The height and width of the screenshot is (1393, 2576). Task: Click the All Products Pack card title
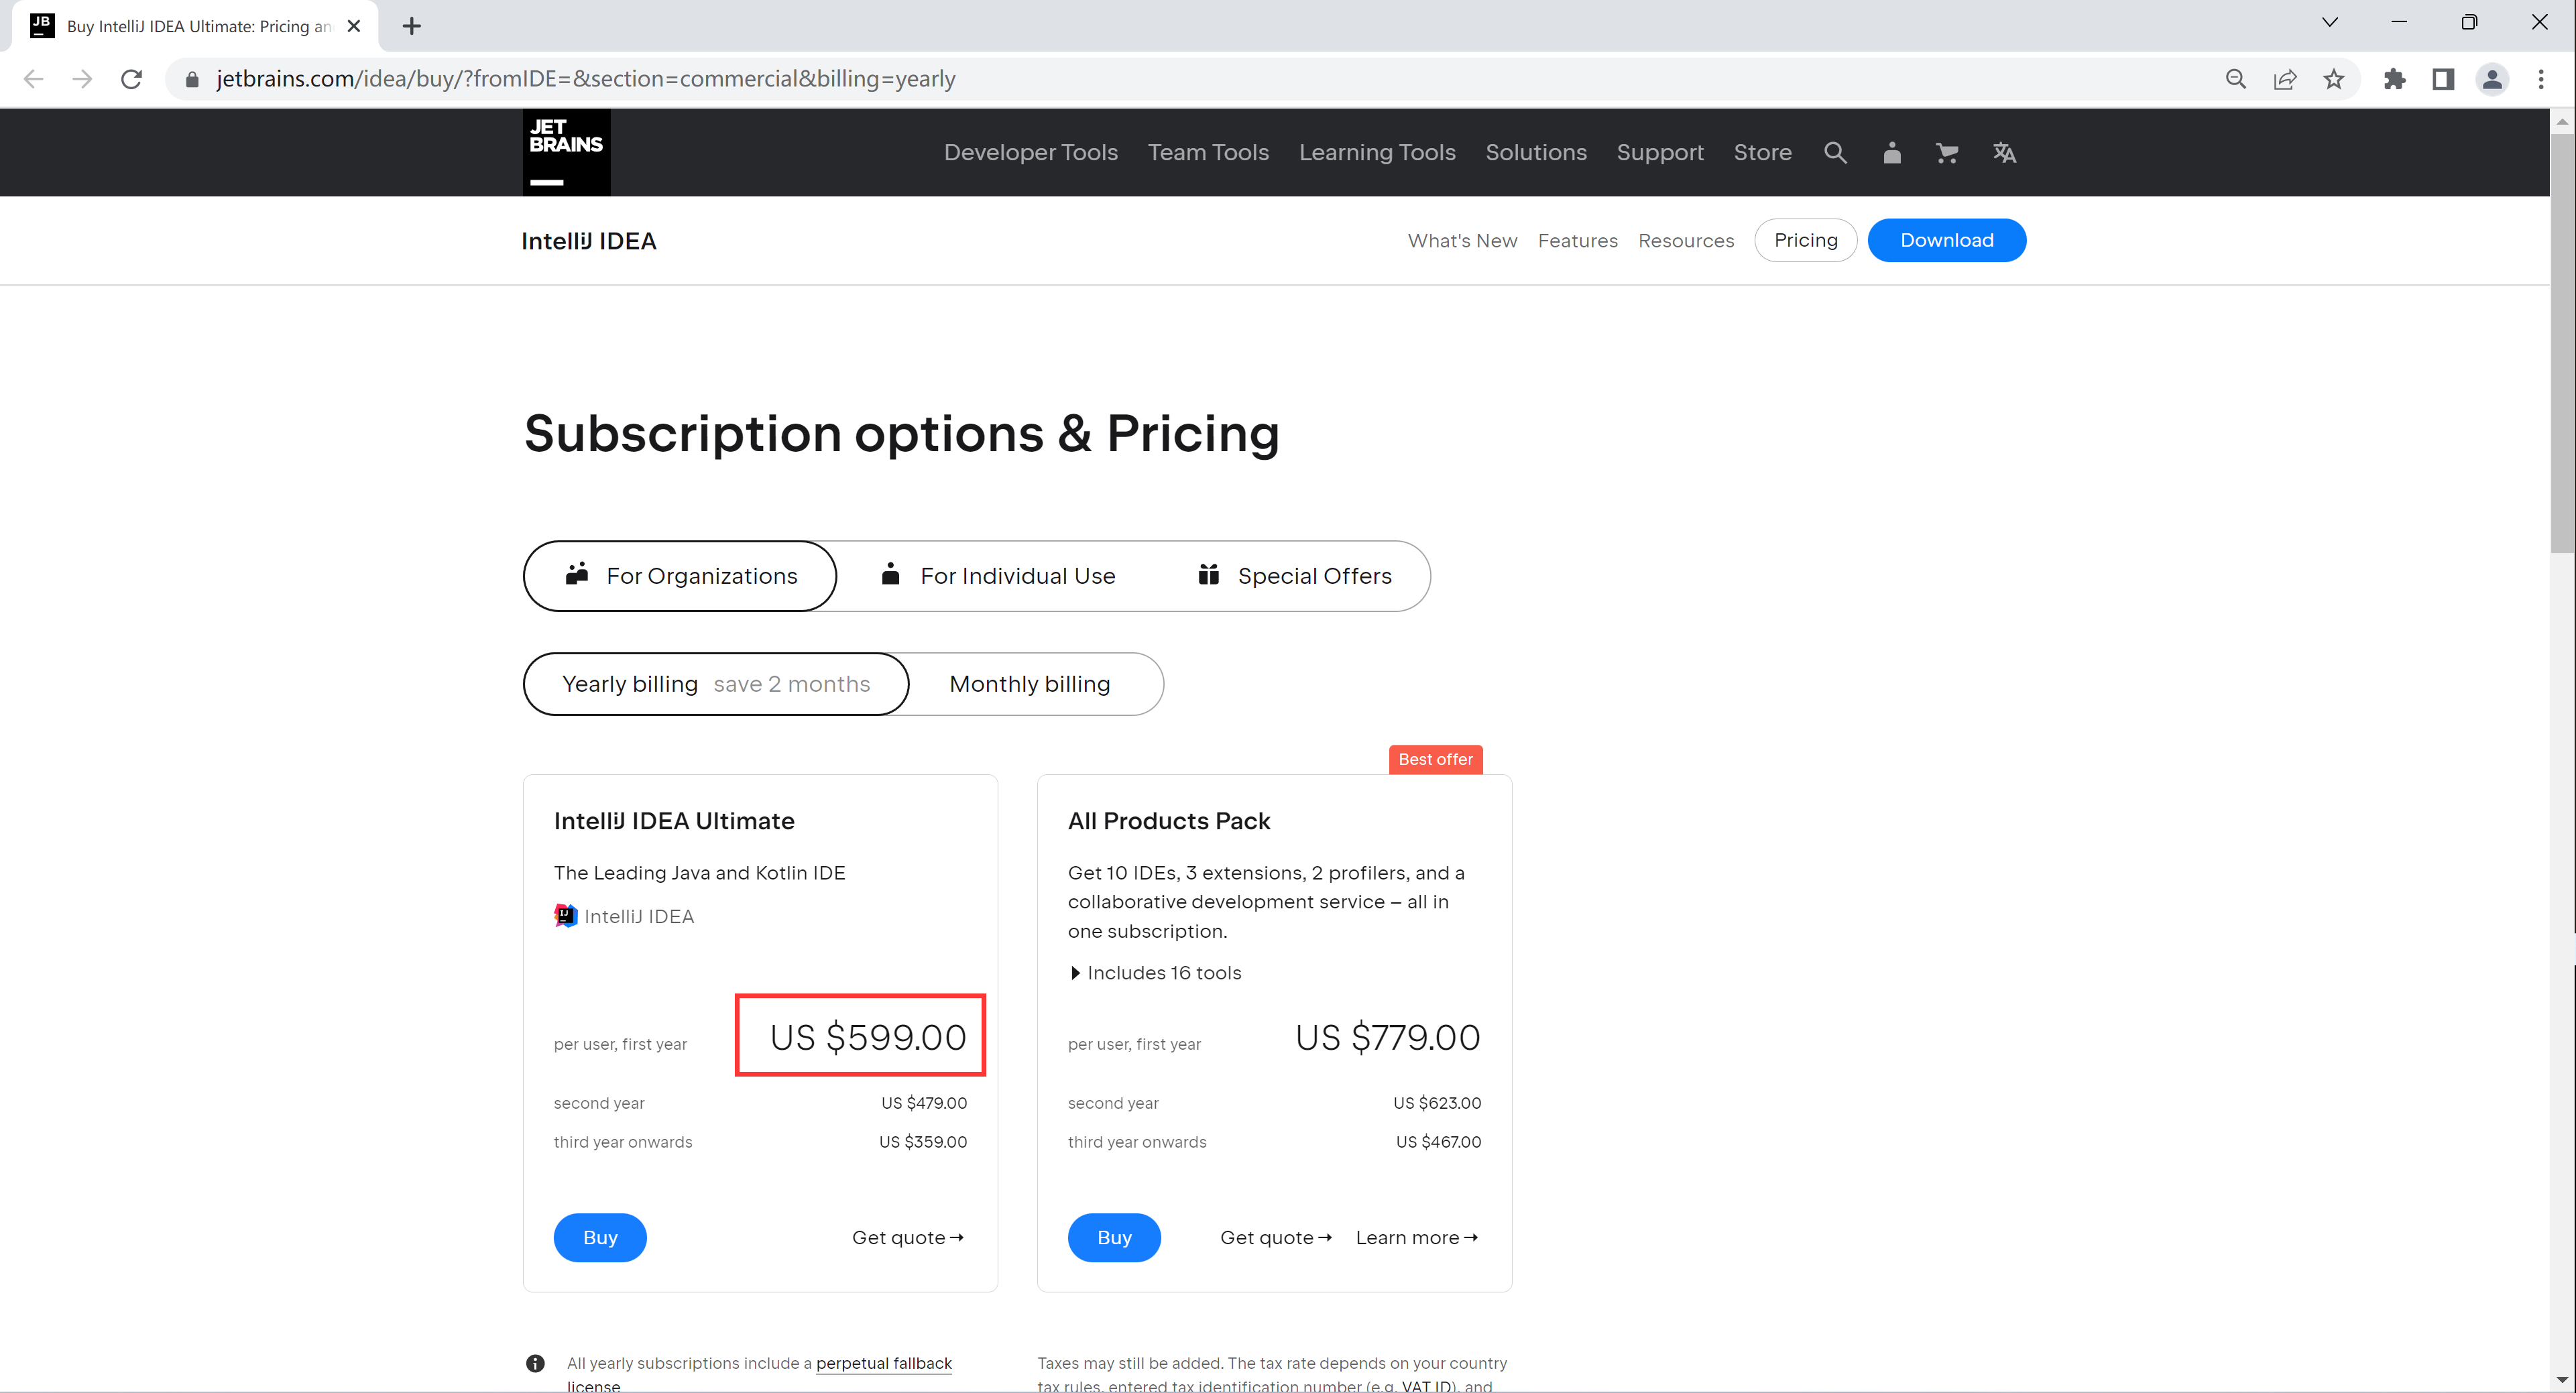pyautogui.click(x=1169, y=821)
